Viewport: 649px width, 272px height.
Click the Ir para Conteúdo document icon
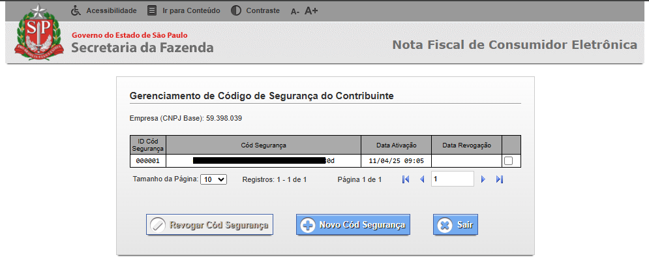(152, 10)
